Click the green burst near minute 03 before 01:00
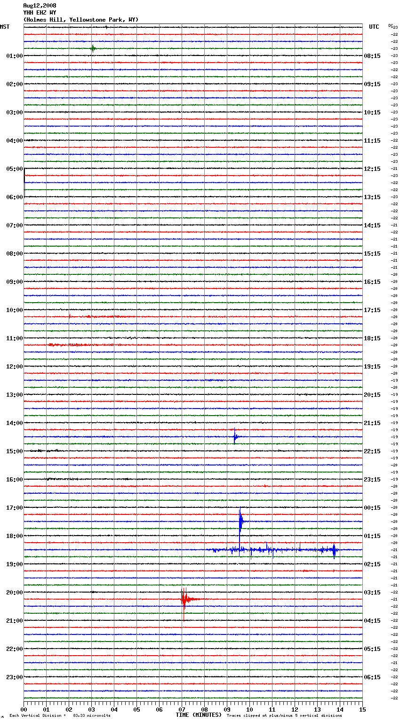 tap(93, 48)
